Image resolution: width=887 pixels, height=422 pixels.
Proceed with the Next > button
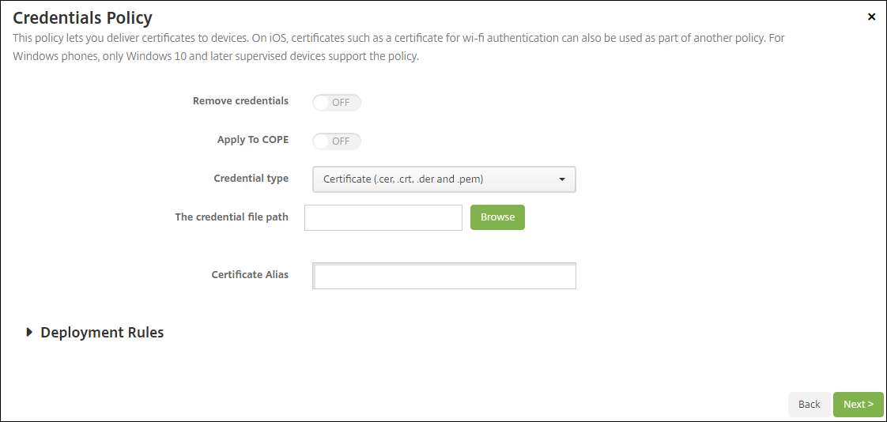(858, 404)
